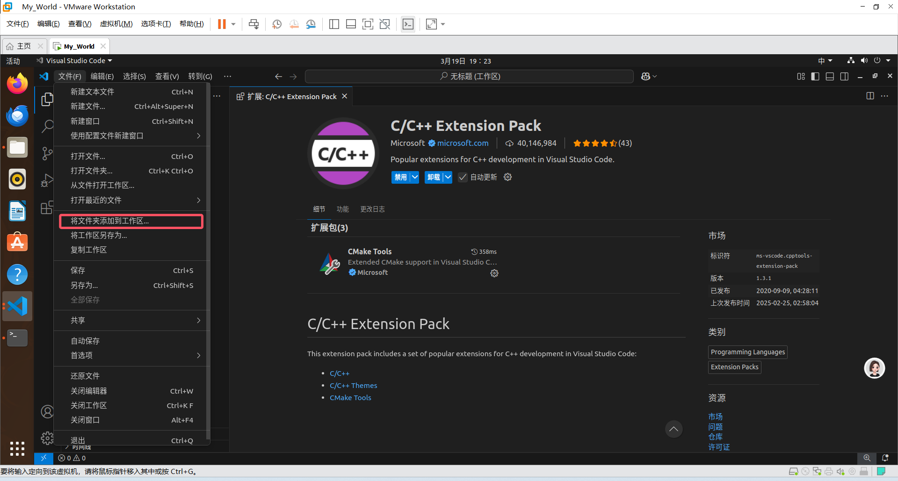
Task: Open Thunderbird from the Ubuntu dock
Action: pyautogui.click(x=17, y=115)
